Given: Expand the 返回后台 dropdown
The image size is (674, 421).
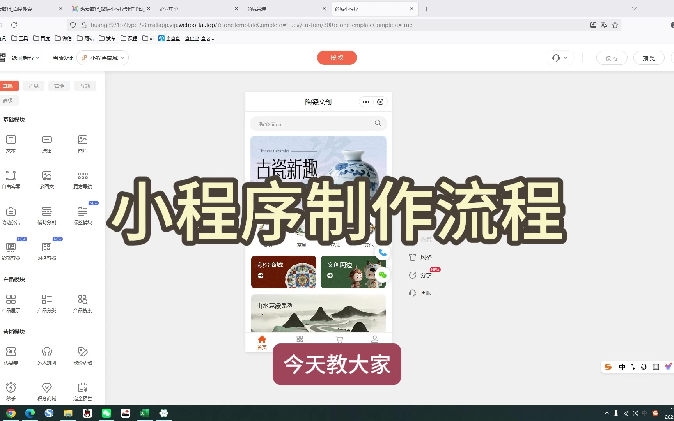Looking at the screenshot, I should (x=25, y=58).
